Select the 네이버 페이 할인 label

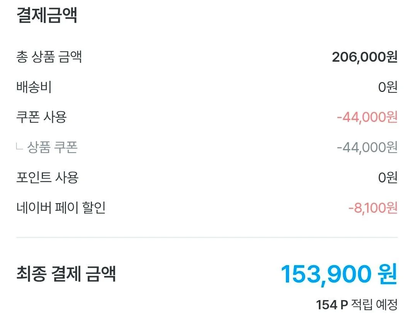[x=61, y=207]
